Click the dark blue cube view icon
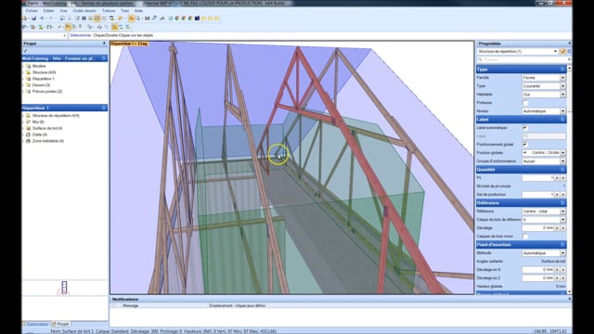 tap(198, 19)
